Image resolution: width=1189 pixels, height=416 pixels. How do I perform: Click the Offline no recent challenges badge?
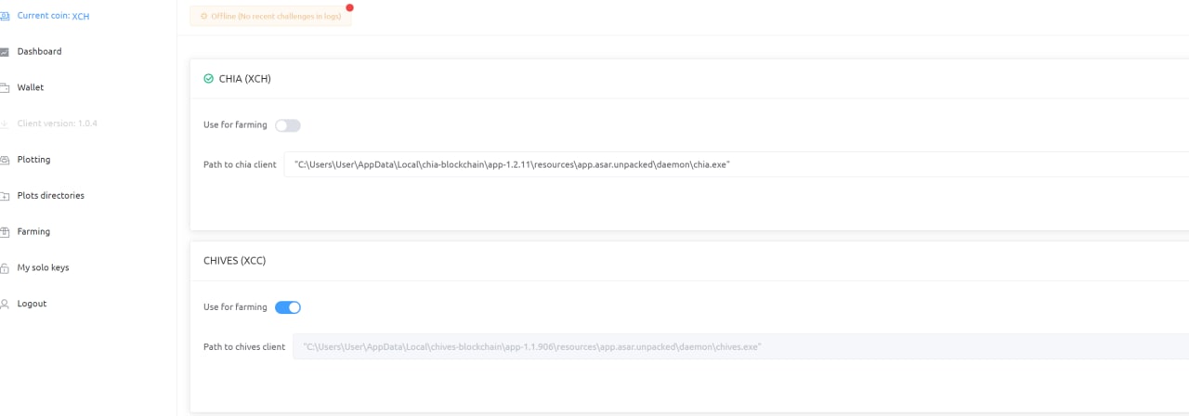(x=270, y=17)
